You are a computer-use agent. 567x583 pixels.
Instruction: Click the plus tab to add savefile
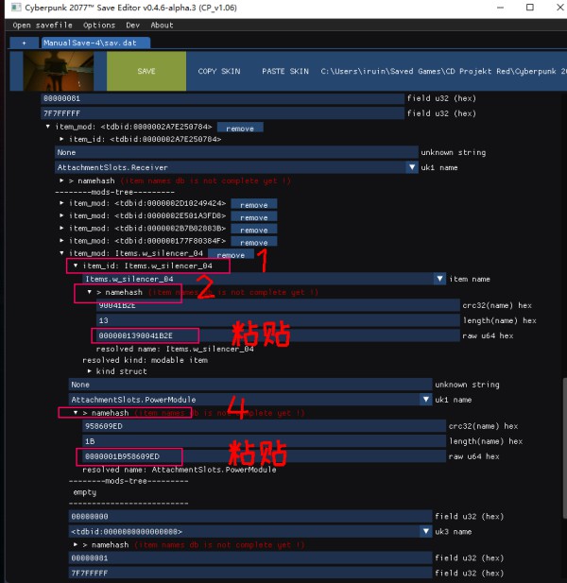click(24, 43)
